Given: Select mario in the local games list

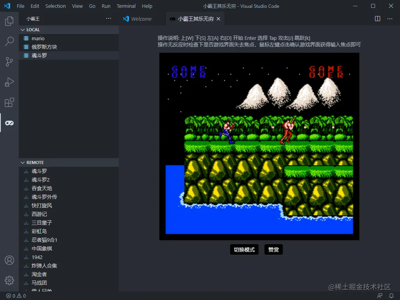Looking at the screenshot, I should coord(69,39).
